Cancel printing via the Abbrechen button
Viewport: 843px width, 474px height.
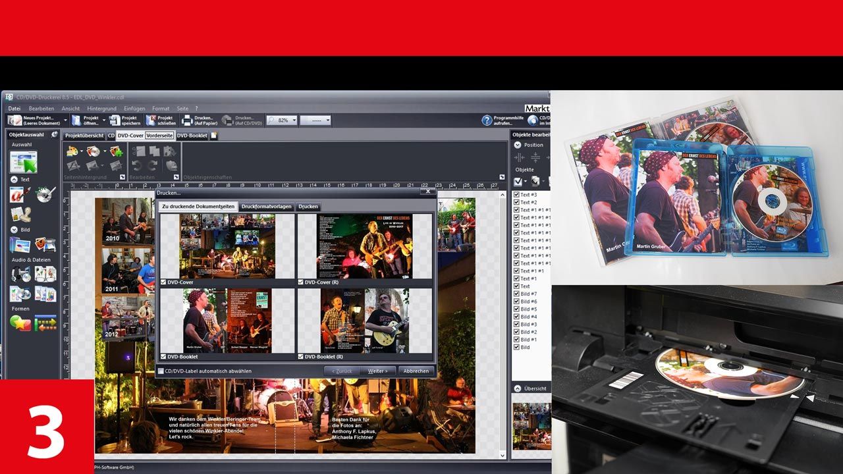coord(416,371)
